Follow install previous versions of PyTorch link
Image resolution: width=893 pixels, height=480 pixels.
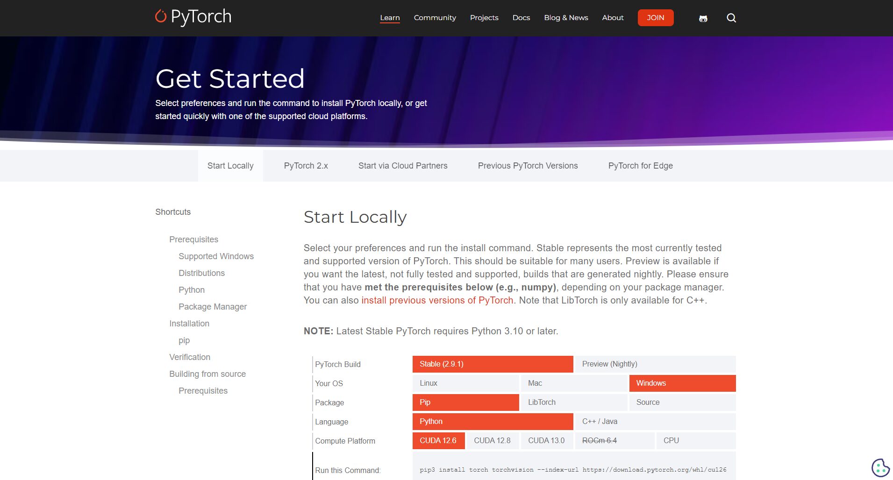[x=437, y=300]
